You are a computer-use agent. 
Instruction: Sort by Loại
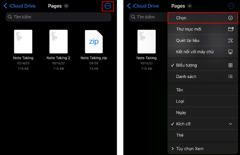[203, 101]
